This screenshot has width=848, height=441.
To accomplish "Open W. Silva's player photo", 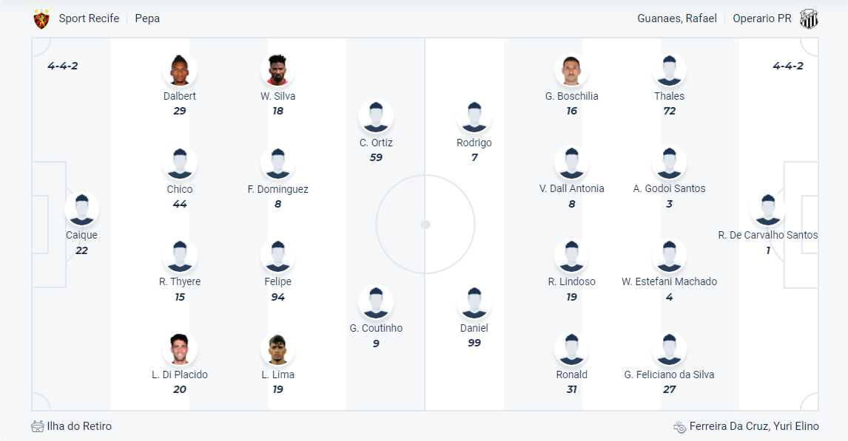I will point(277,71).
